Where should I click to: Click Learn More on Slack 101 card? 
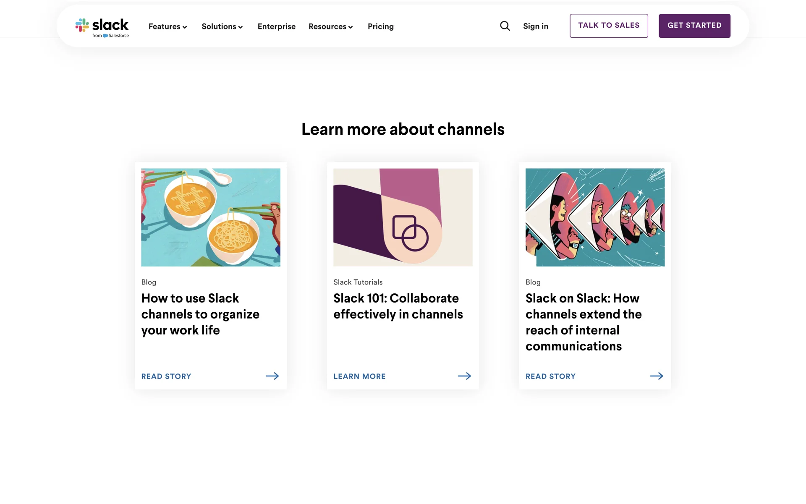click(x=359, y=376)
